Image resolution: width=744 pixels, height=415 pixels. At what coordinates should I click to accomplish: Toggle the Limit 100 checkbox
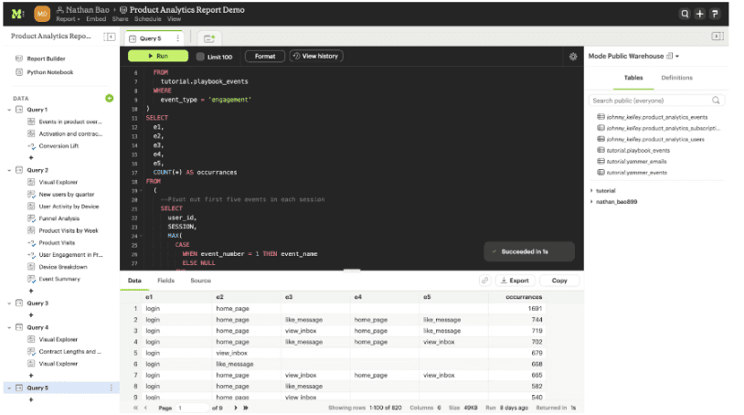[200, 57]
